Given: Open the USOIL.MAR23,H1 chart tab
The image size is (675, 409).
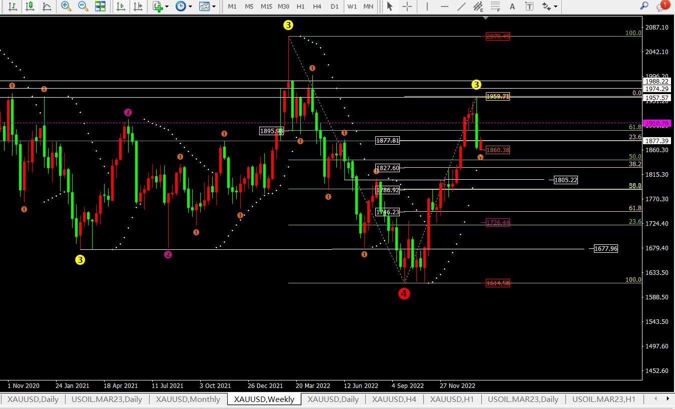Looking at the screenshot, I should click(x=604, y=399).
